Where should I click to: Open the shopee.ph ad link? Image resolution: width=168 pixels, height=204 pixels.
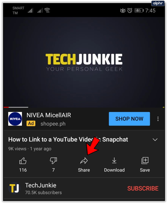[53, 124]
